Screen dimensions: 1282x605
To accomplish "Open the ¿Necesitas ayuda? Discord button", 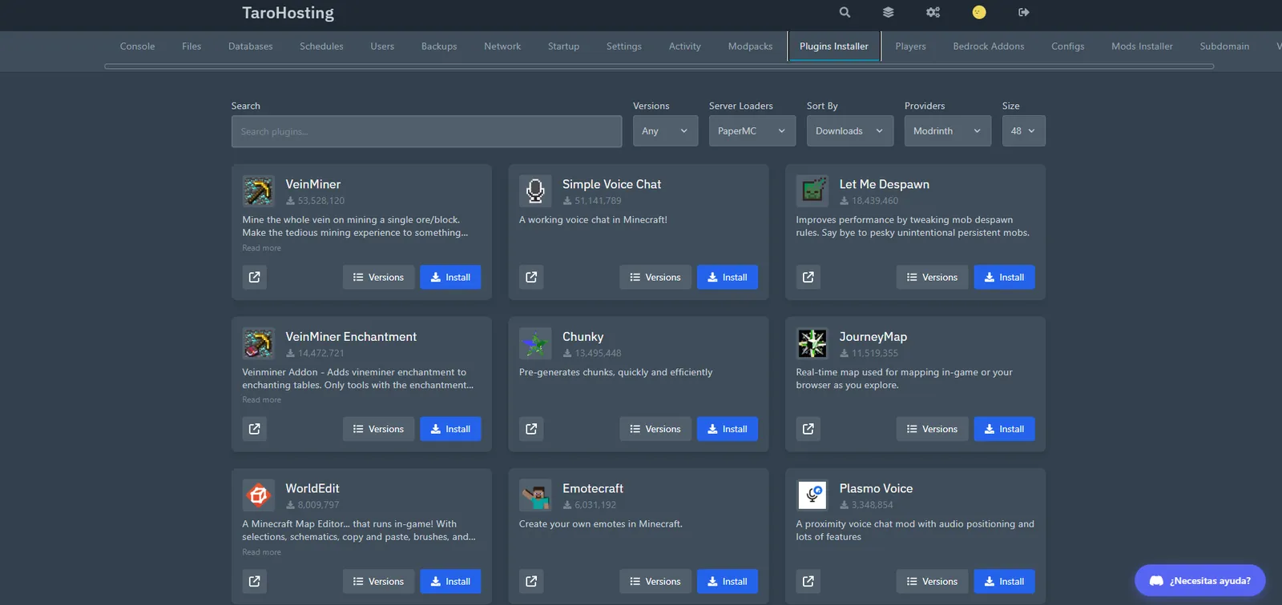I will tap(1199, 581).
